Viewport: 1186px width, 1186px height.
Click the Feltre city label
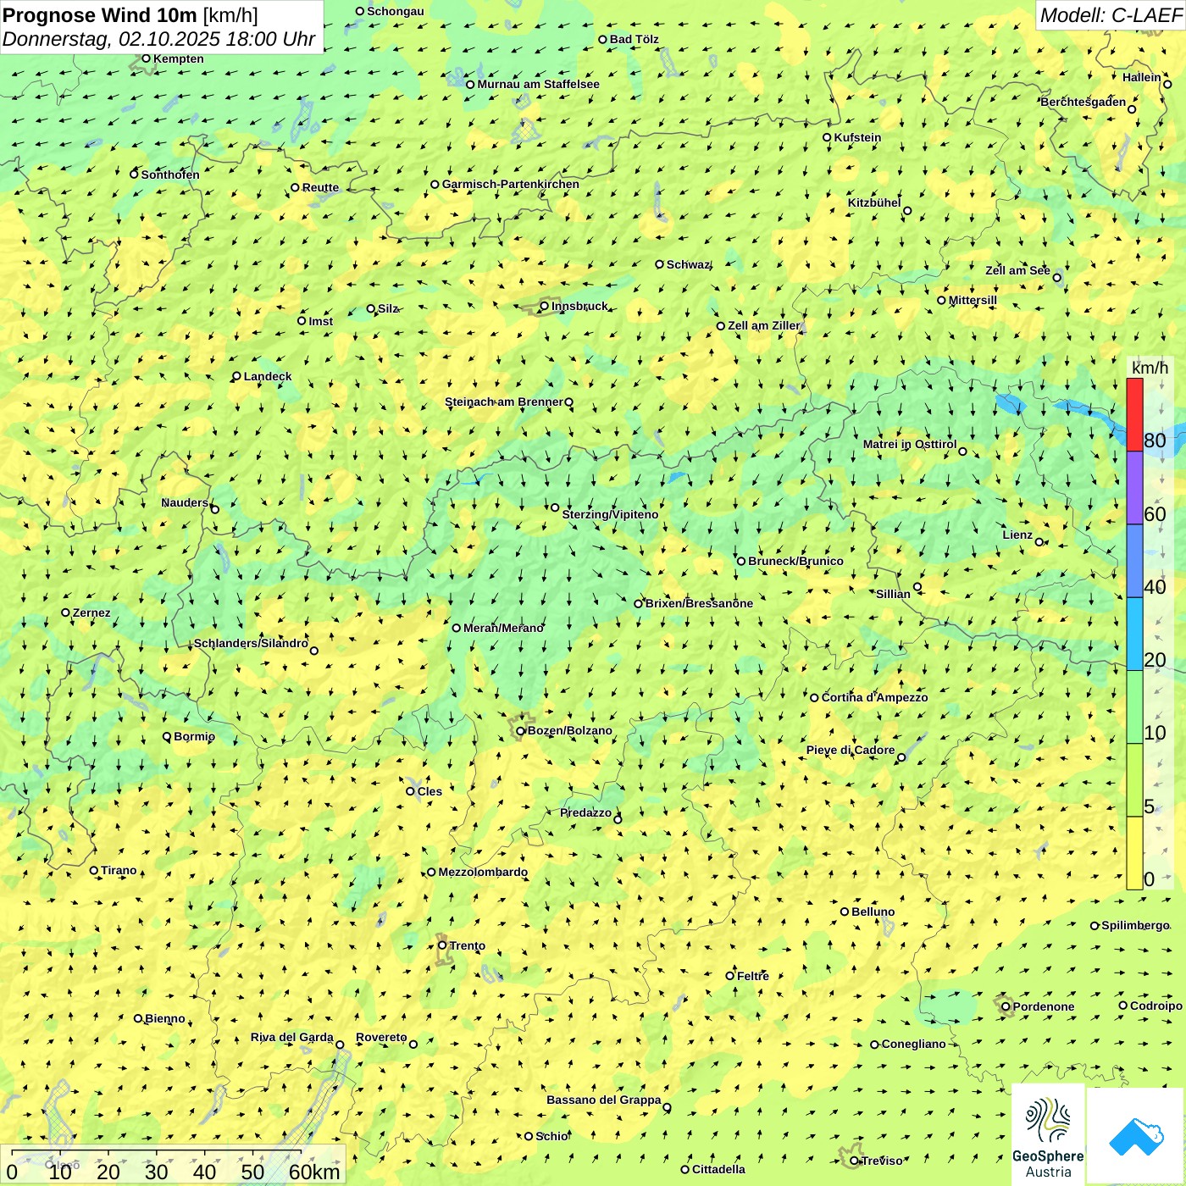pos(753,976)
